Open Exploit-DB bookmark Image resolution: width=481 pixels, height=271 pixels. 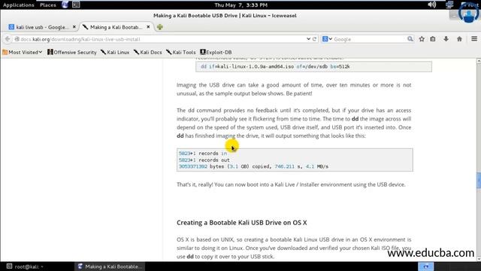point(216,52)
